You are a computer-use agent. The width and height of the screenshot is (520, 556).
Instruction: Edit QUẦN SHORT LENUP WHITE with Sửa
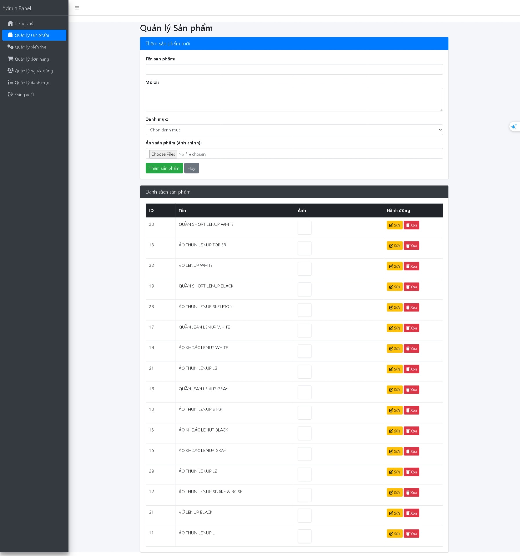coord(394,225)
